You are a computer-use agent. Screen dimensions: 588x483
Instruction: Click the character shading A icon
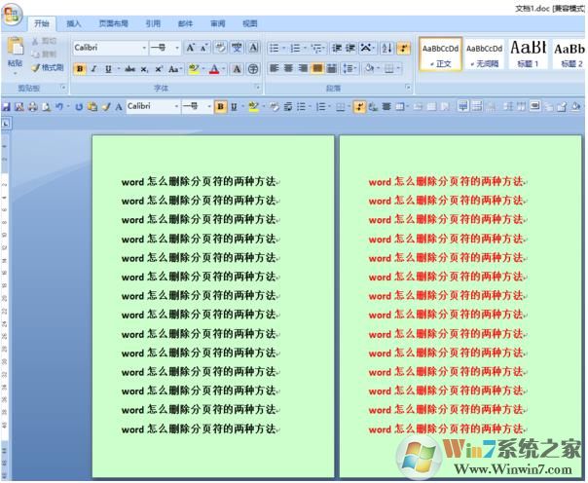tap(237, 69)
